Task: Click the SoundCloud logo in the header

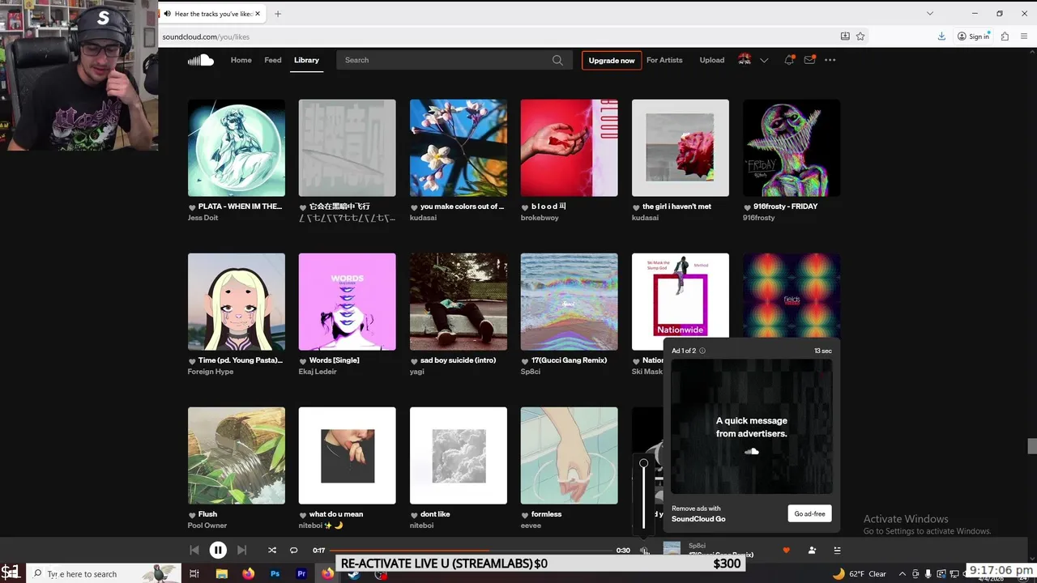Action: [x=200, y=60]
